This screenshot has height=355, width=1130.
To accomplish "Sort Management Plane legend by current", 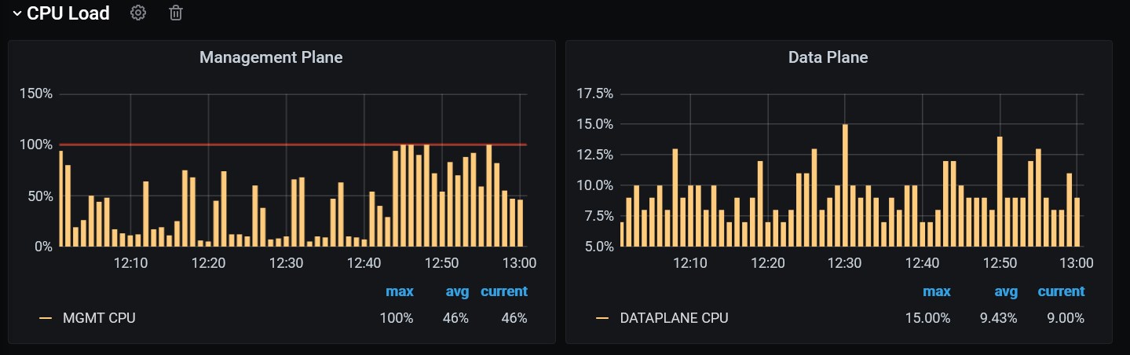I will click(503, 291).
